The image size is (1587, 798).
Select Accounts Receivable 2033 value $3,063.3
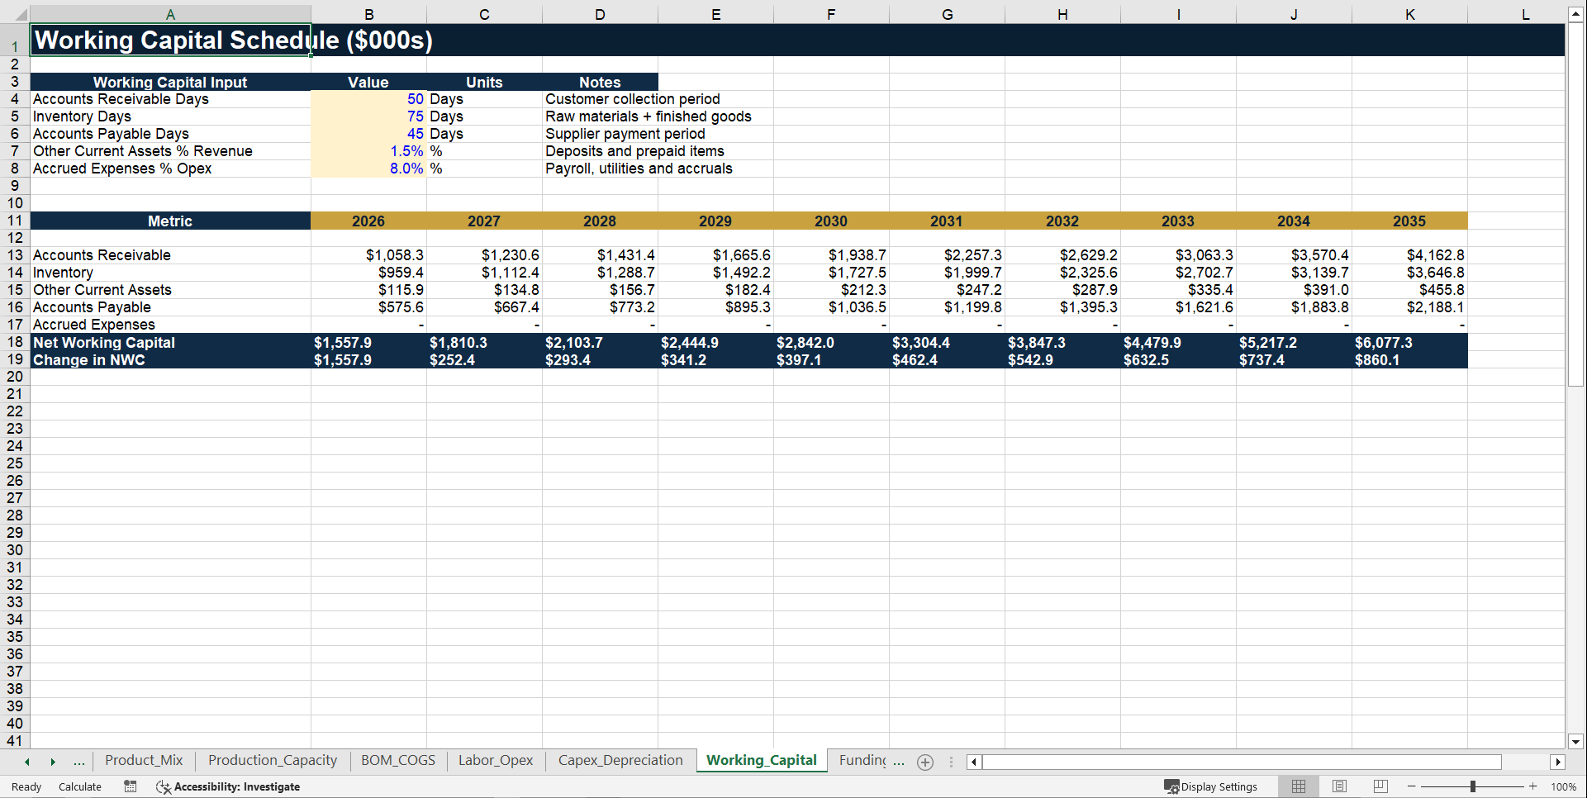(1178, 255)
